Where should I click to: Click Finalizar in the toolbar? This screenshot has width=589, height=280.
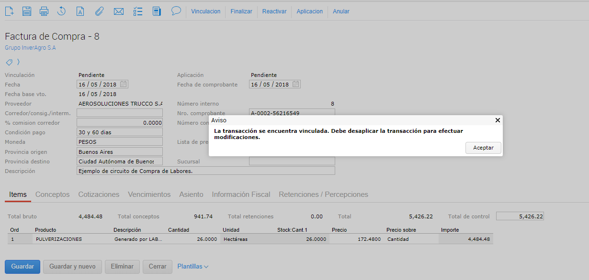241,11
